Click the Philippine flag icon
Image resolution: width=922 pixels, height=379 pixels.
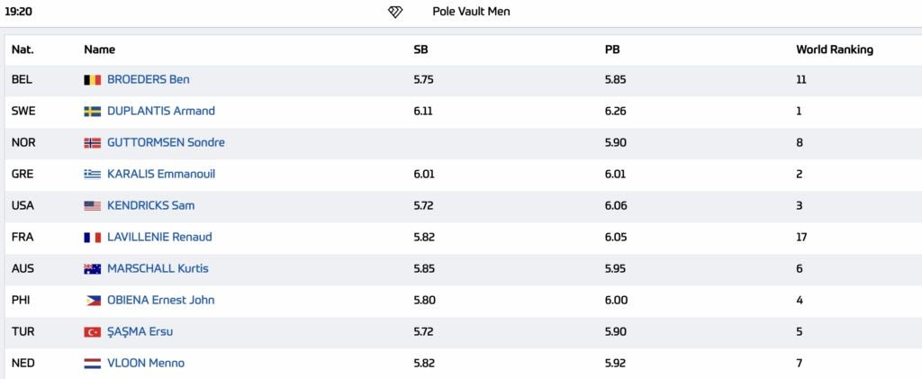click(x=92, y=300)
